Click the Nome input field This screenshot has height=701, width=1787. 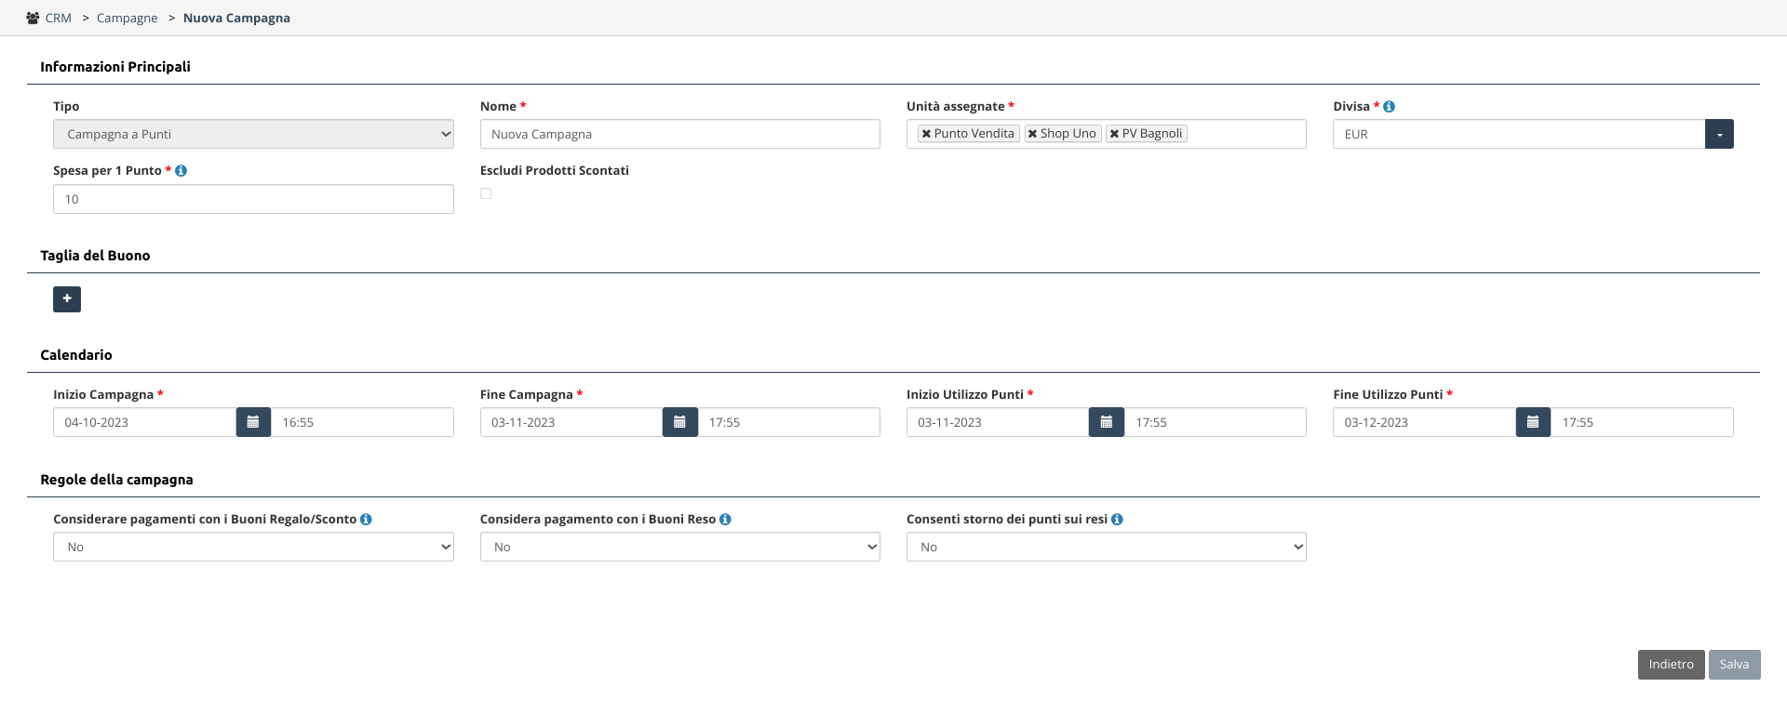pos(679,134)
